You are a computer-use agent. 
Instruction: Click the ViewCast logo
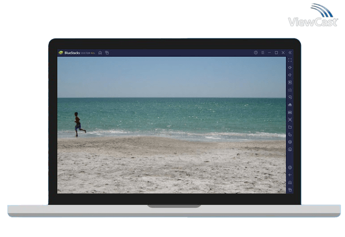[x=313, y=17]
